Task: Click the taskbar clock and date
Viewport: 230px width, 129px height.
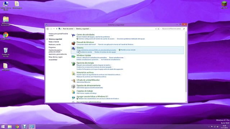Action: [224, 126]
